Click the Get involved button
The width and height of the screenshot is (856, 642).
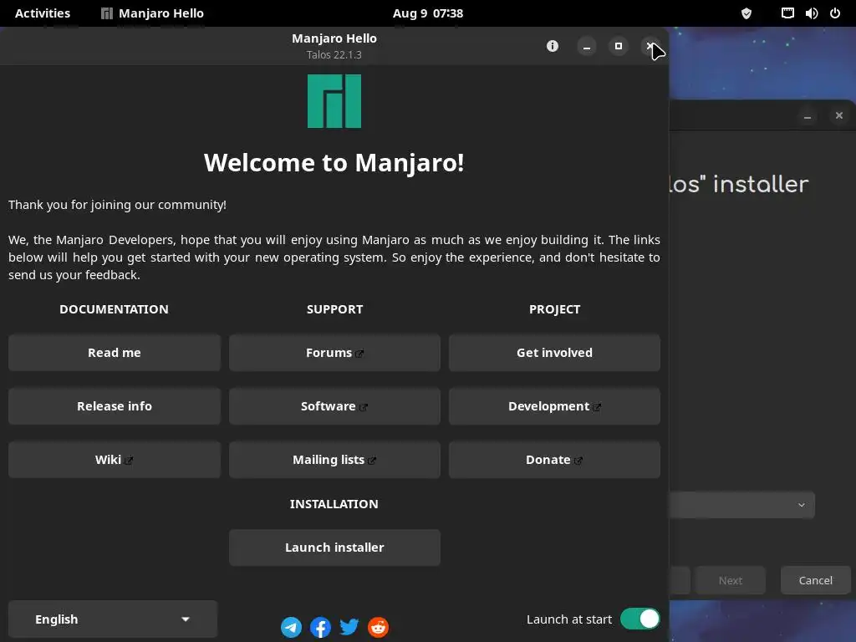tap(555, 353)
